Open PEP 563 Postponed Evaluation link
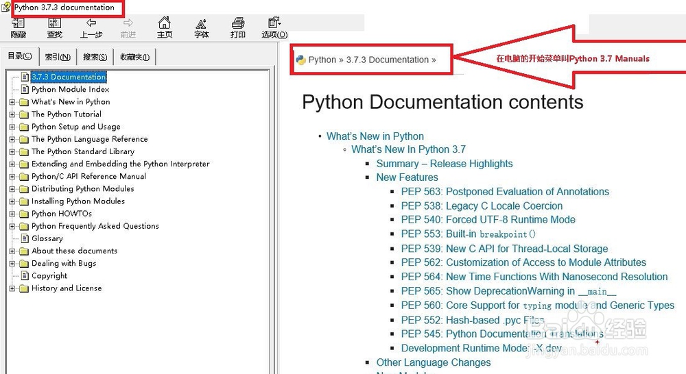Screen dimensions: 686x374 505,192
